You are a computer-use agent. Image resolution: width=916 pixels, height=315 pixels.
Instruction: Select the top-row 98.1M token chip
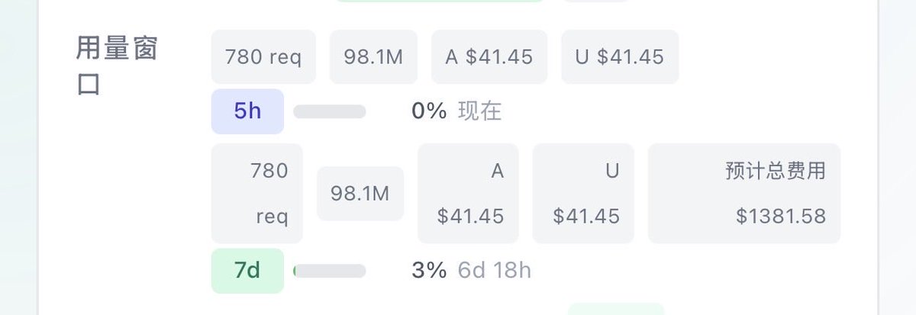pyautogui.click(x=374, y=57)
